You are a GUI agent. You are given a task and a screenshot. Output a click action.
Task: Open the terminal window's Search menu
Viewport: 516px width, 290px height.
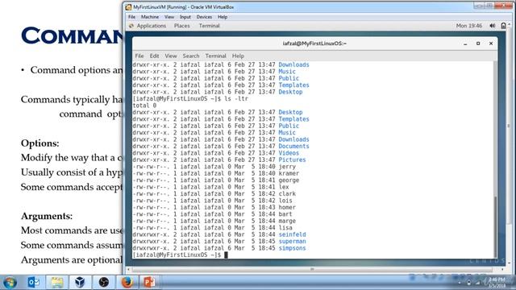[191, 56]
